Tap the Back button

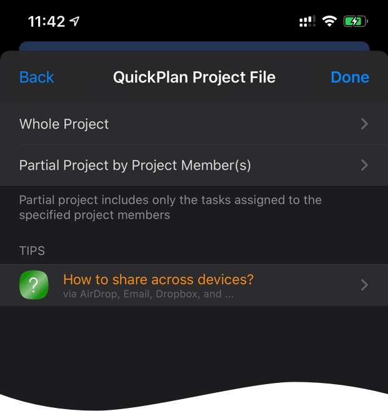coord(37,77)
